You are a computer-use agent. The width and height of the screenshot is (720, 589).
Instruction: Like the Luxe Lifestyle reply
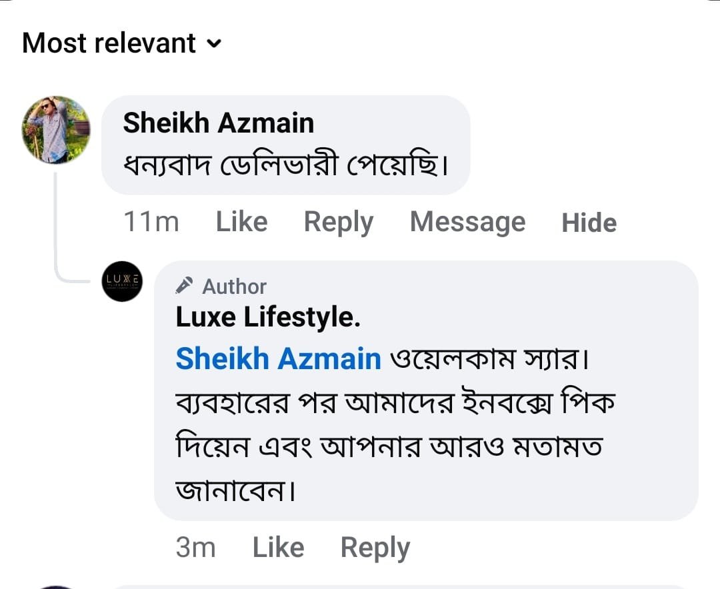tap(278, 548)
